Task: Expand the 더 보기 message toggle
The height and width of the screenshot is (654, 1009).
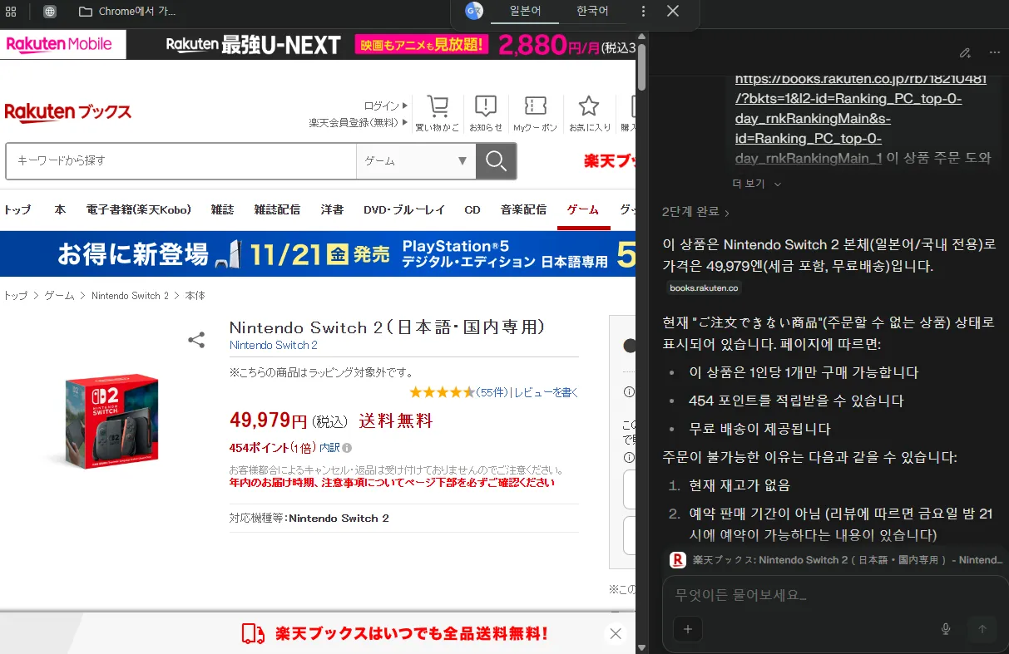Action: tap(757, 183)
